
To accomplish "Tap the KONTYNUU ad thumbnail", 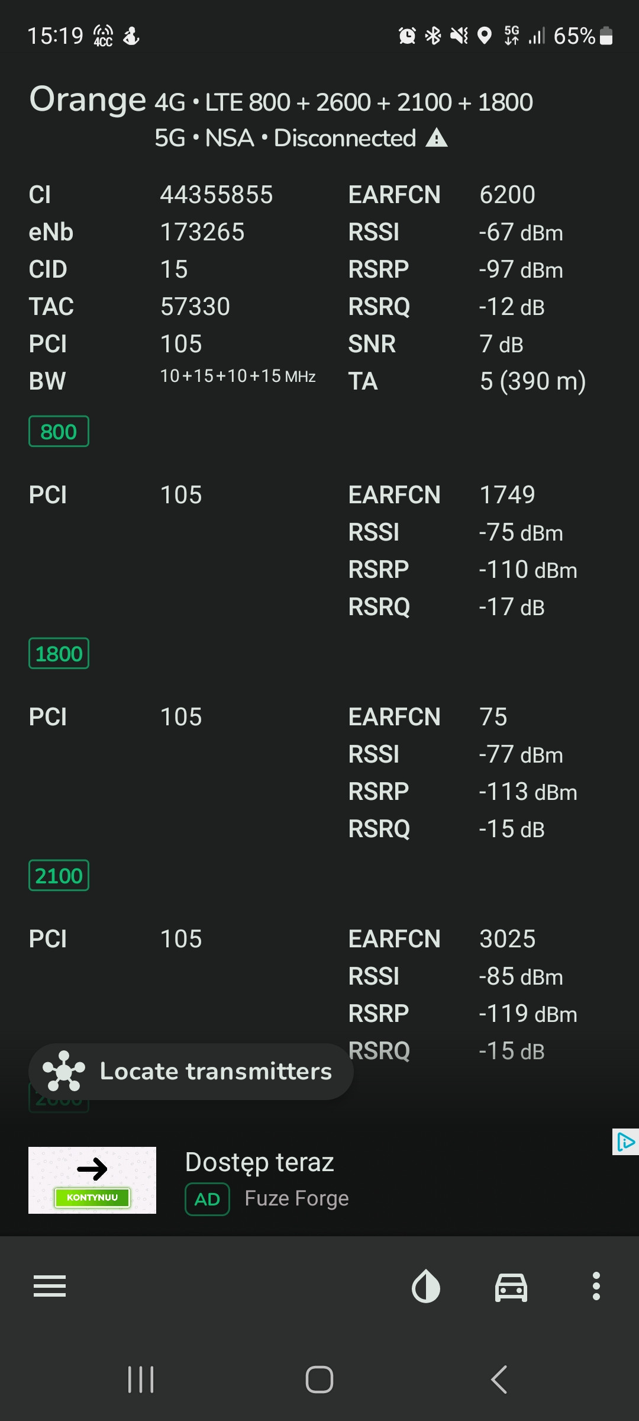I will (92, 1180).
